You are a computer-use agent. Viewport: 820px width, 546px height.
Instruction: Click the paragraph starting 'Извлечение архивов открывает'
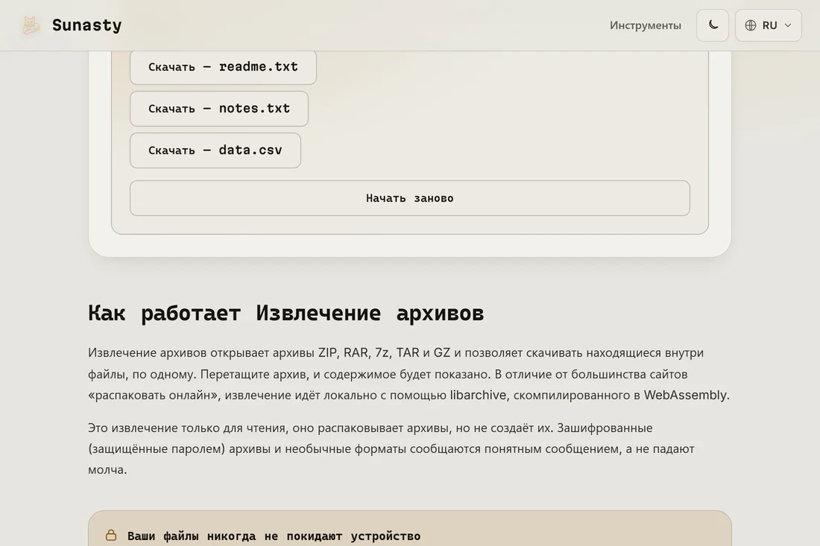409,374
